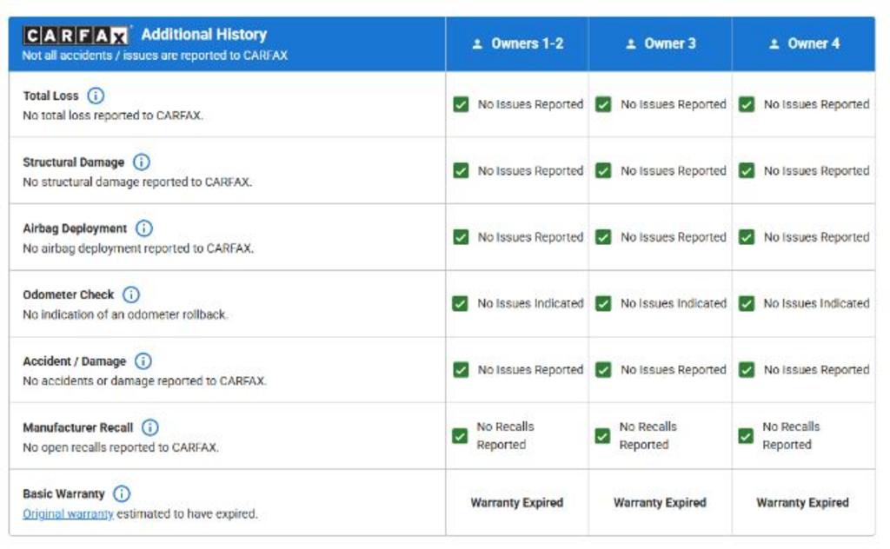
Task: Open info icon beside Manufacturer Recall
Action: [x=149, y=427]
